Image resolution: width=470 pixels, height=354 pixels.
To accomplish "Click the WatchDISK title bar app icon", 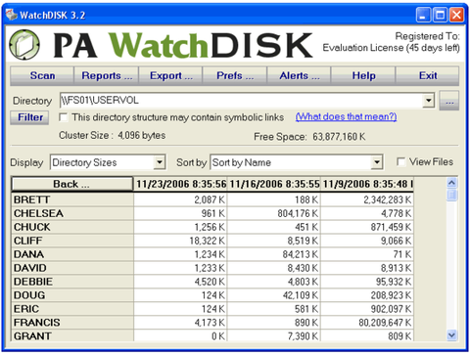I will 11,15.
